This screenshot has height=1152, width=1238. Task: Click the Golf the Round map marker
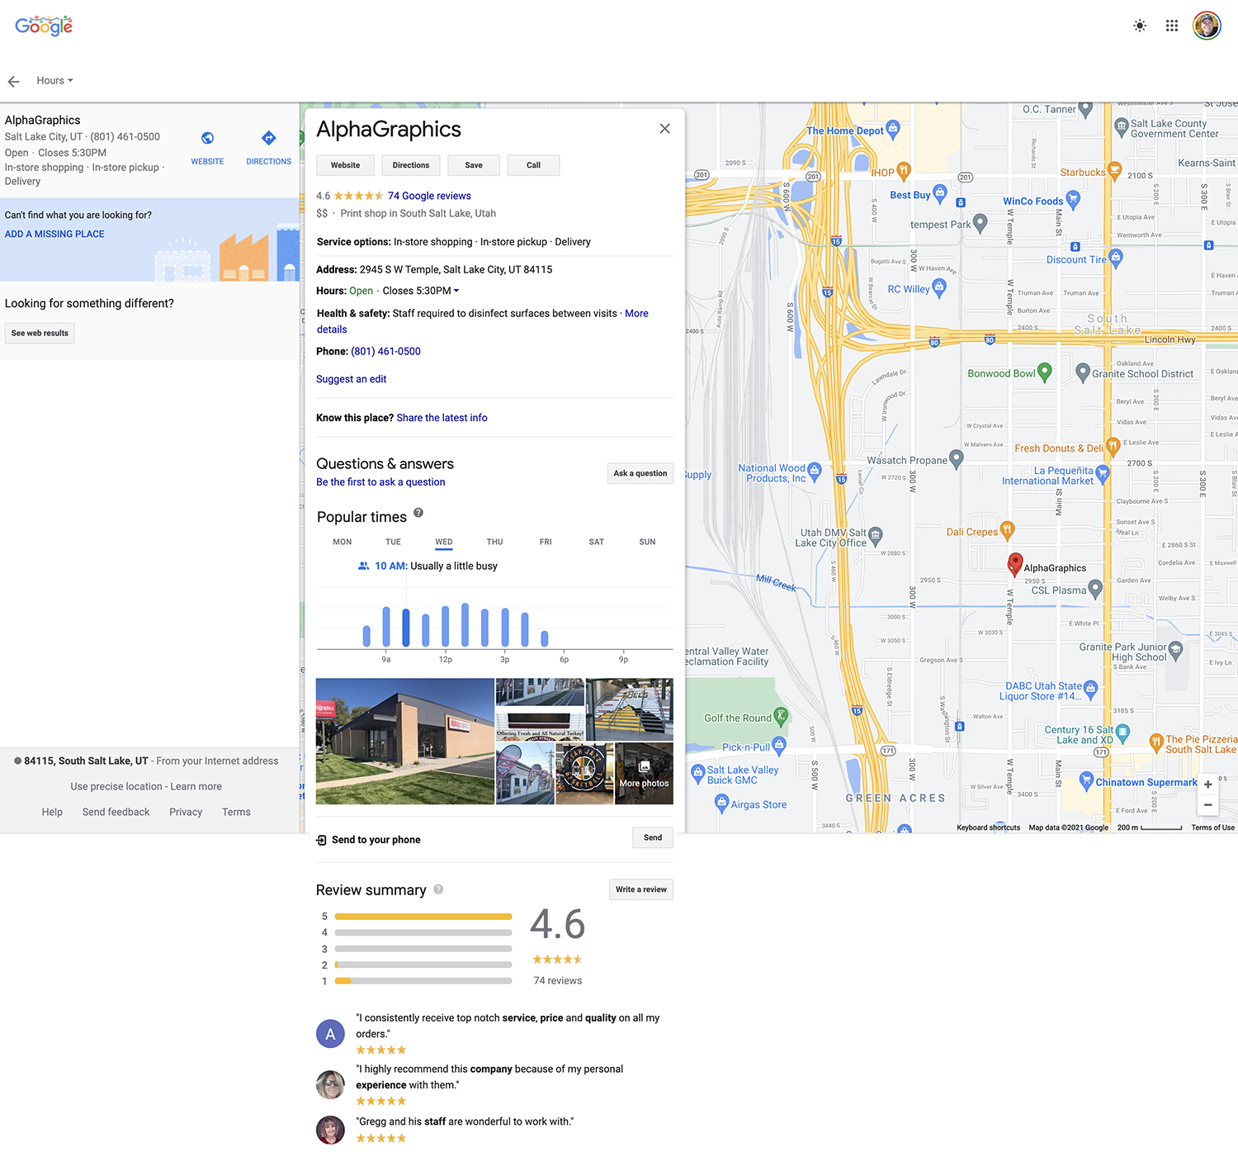click(x=781, y=716)
